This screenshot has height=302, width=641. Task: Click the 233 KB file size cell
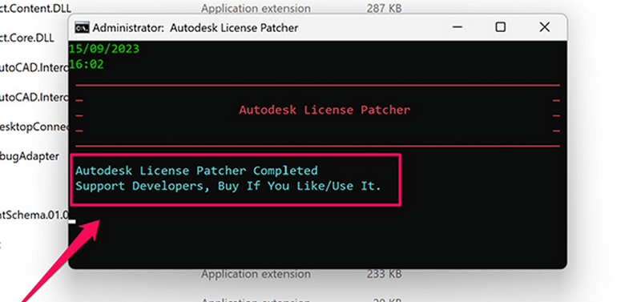point(384,273)
